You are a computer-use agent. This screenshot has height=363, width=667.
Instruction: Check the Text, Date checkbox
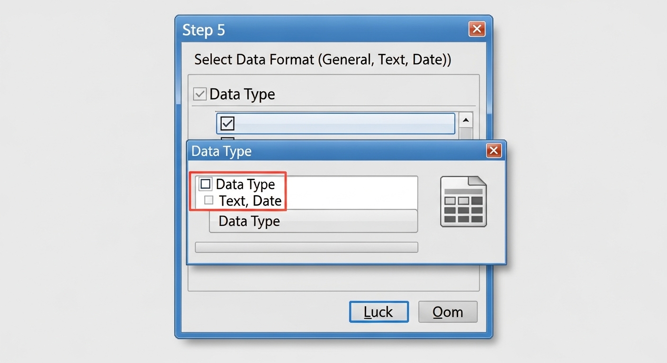tap(208, 200)
